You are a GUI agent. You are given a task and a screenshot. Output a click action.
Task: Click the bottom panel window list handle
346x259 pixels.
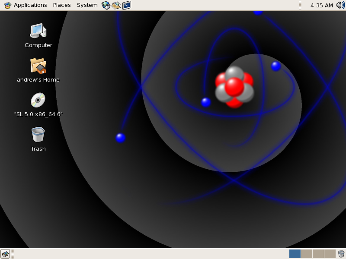13,254
